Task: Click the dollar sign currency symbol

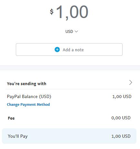Action: pos(52,12)
